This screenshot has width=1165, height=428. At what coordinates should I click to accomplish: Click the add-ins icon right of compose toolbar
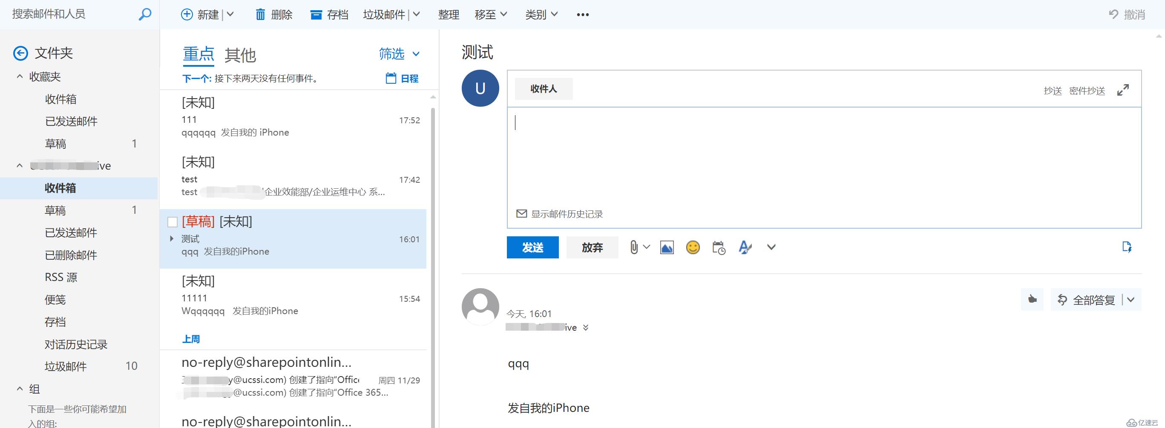pos(1127,247)
